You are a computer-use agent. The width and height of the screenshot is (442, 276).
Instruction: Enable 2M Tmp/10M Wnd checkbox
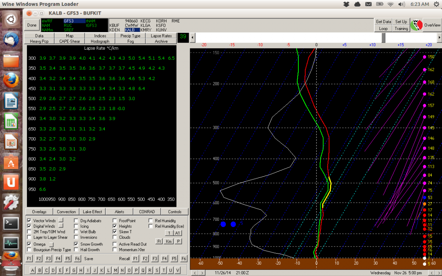(x=29, y=232)
